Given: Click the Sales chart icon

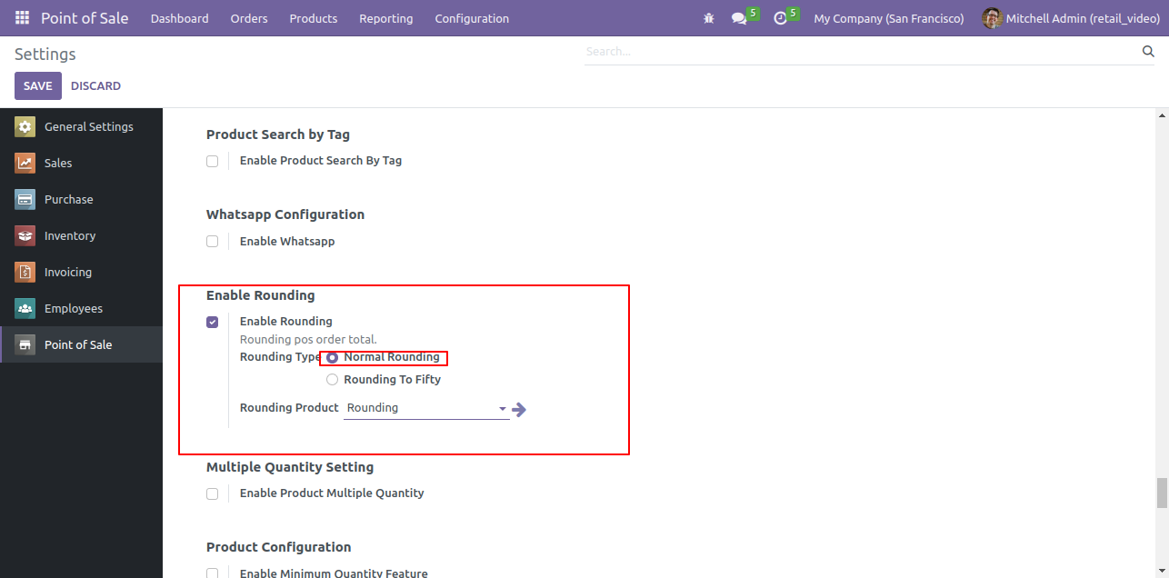Looking at the screenshot, I should pyautogui.click(x=25, y=164).
